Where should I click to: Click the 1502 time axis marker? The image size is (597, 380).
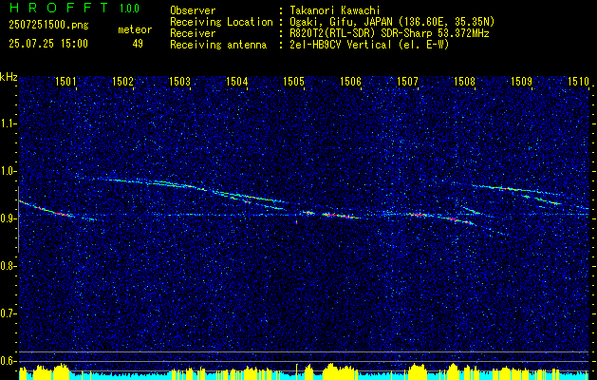[122, 81]
